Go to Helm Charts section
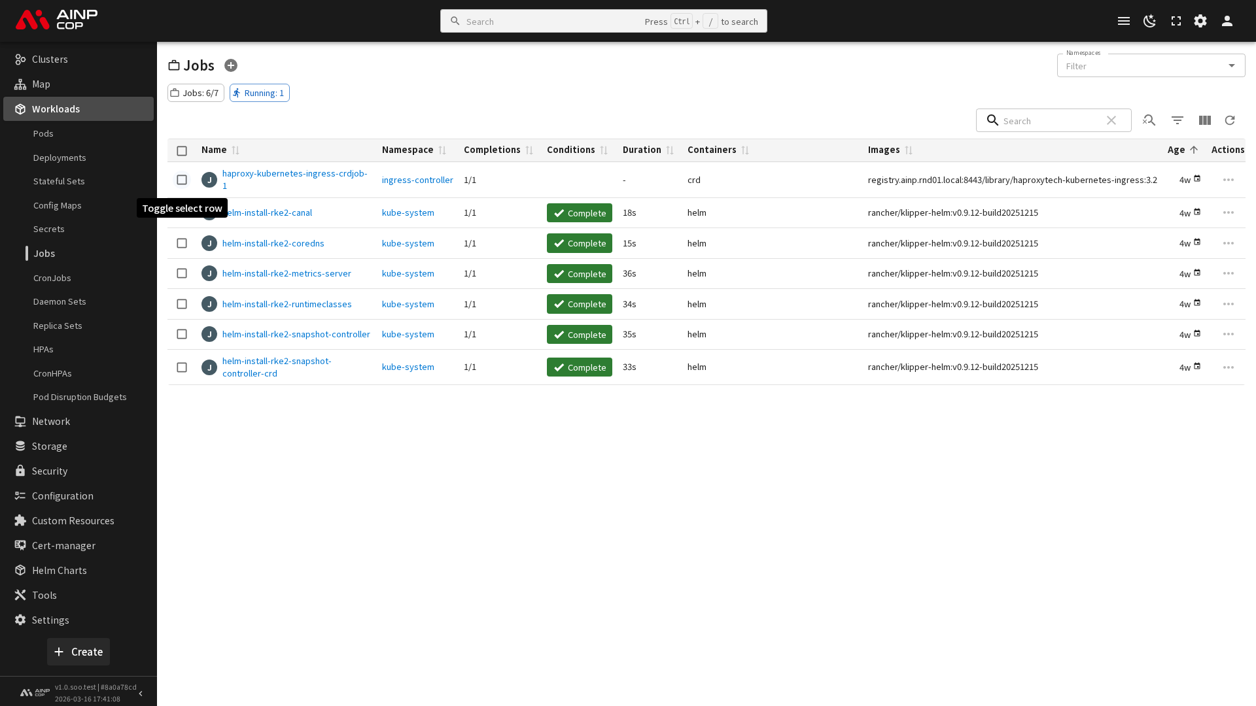 [x=59, y=570]
